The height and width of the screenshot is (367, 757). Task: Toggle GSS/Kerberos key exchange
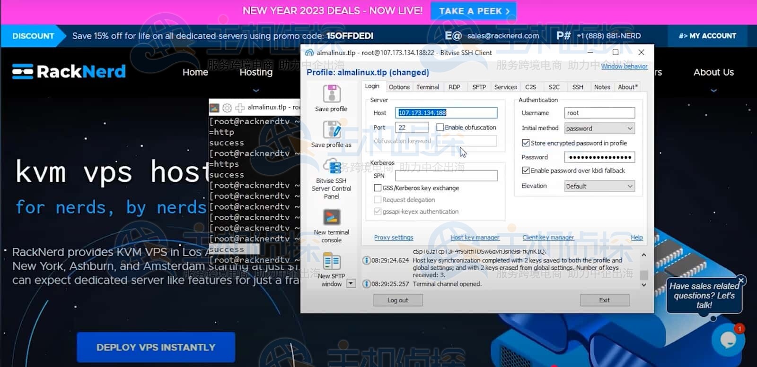(x=378, y=188)
